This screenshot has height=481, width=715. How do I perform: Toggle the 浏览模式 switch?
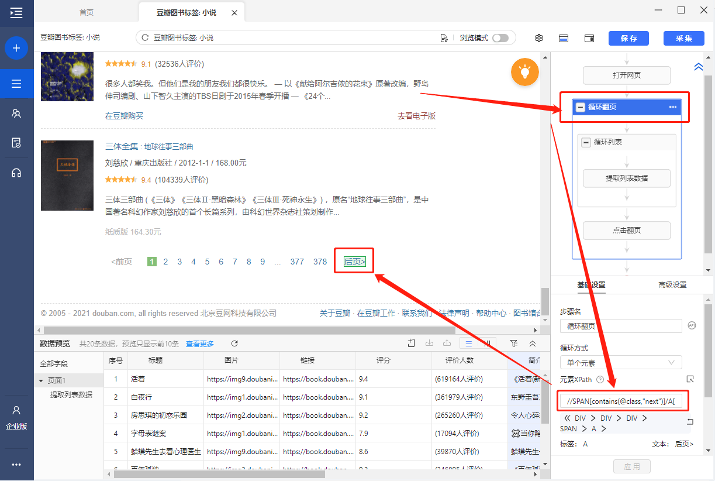tap(500, 38)
